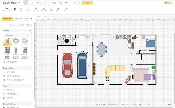Select the dining table symbol
The width and height of the screenshot is (175, 108).
point(102,49)
